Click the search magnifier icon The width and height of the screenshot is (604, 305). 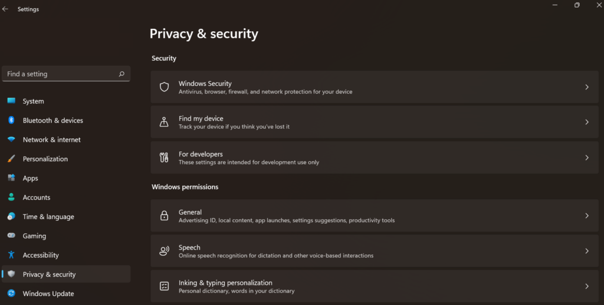tap(122, 74)
